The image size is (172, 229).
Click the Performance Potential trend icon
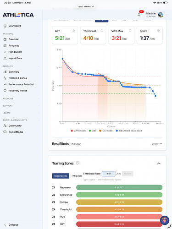click(x=5, y=84)
